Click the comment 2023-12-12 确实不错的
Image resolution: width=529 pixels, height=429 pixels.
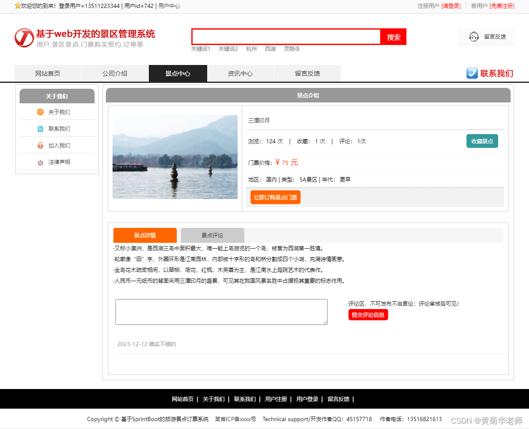(x=147, y=344)
